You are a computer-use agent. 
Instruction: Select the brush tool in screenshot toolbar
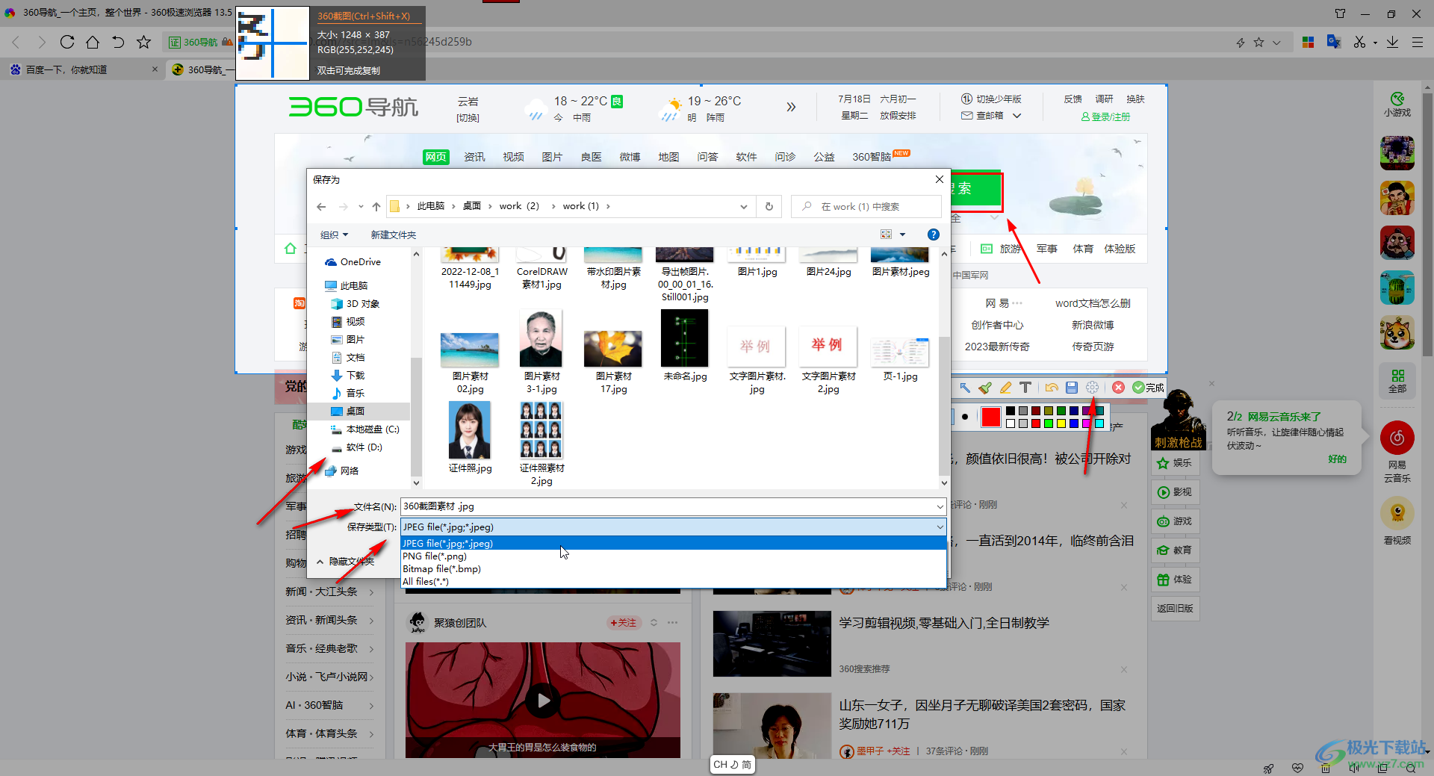[985, 387]
